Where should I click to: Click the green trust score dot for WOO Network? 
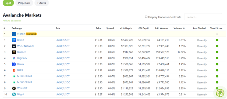pos(217,46)
